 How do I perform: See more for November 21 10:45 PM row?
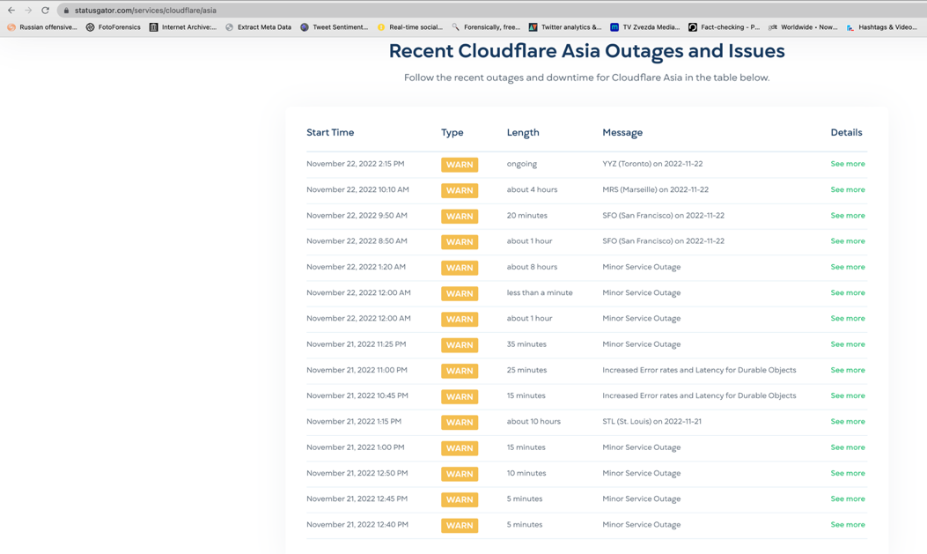coord(848,395)
